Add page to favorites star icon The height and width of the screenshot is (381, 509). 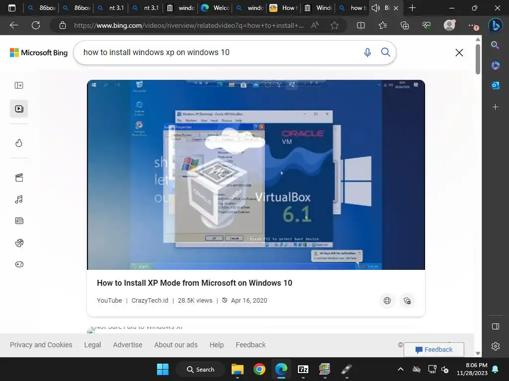335,25
